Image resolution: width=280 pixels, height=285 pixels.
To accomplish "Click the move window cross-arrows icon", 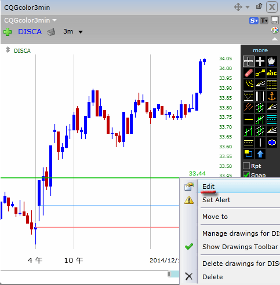I will click(x=238, y=8).
